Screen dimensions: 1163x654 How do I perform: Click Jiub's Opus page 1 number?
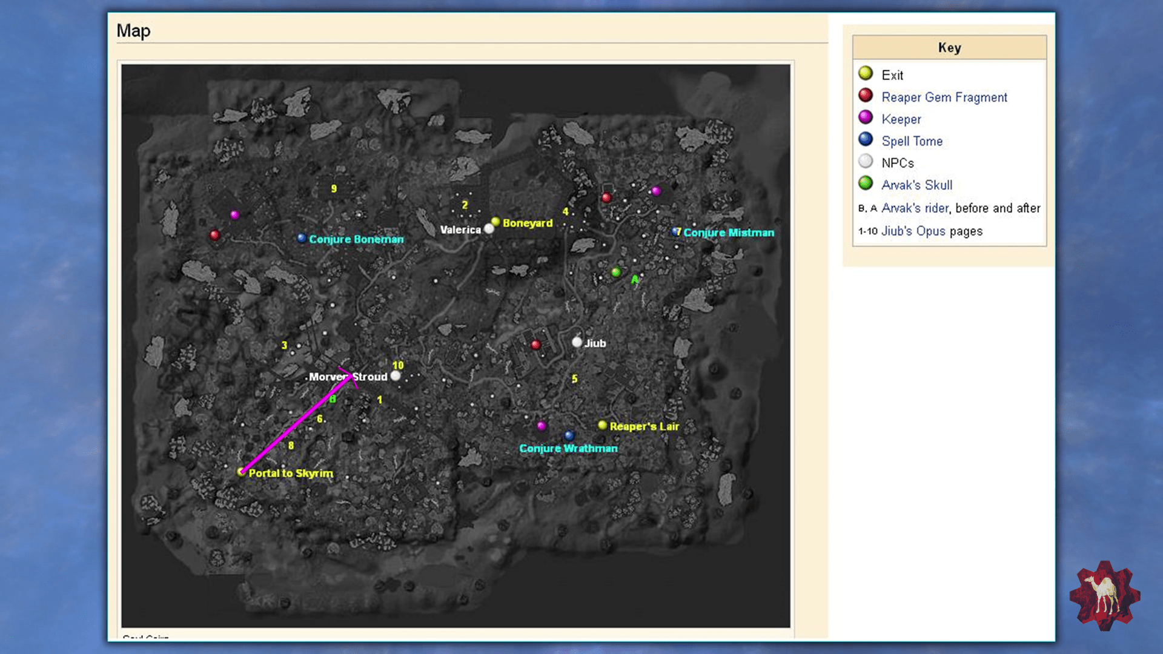pyautogui.click(x=380, y=400)
